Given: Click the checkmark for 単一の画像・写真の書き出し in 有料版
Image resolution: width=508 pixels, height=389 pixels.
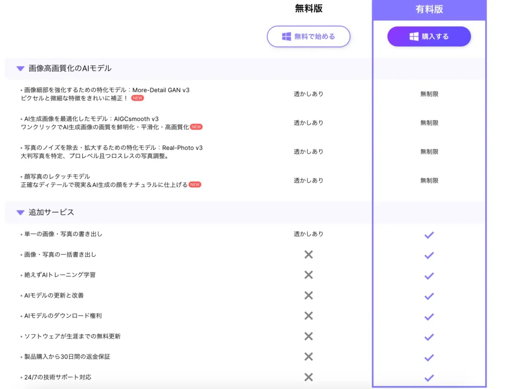Looking at the screenshot, I should tap(429, 235).
